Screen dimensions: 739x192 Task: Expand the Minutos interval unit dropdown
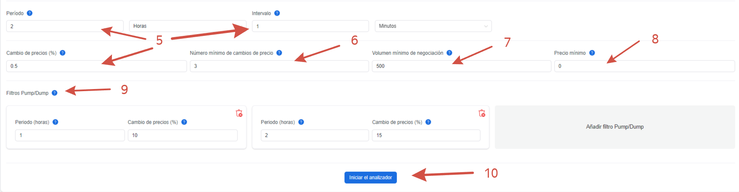pyautogui.click(x=433, y=26)
